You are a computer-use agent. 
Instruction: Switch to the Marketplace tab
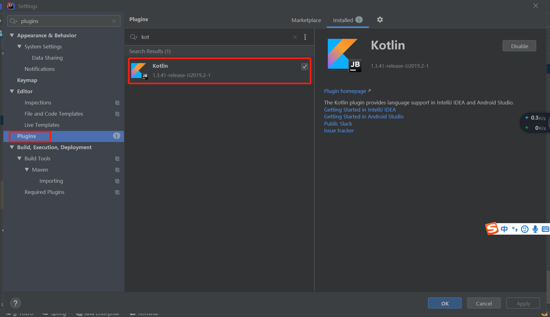click(x=306, y=20)
